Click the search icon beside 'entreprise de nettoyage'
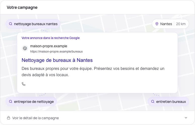 coord(11,102)
